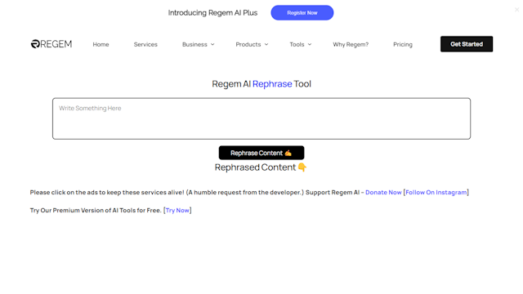This screenshot has width=523, height=294.
Task: Click the Regem logo icon
Action: coord(35,44)
